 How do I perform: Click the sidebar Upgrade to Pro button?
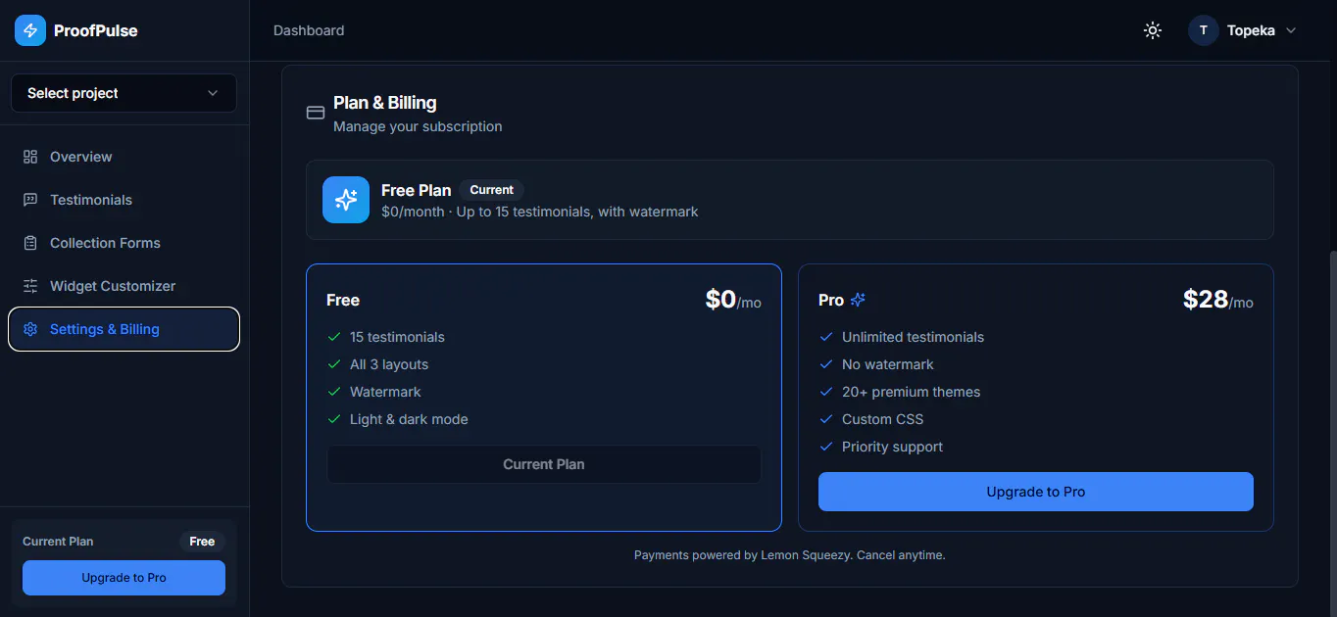coord(124,578)
